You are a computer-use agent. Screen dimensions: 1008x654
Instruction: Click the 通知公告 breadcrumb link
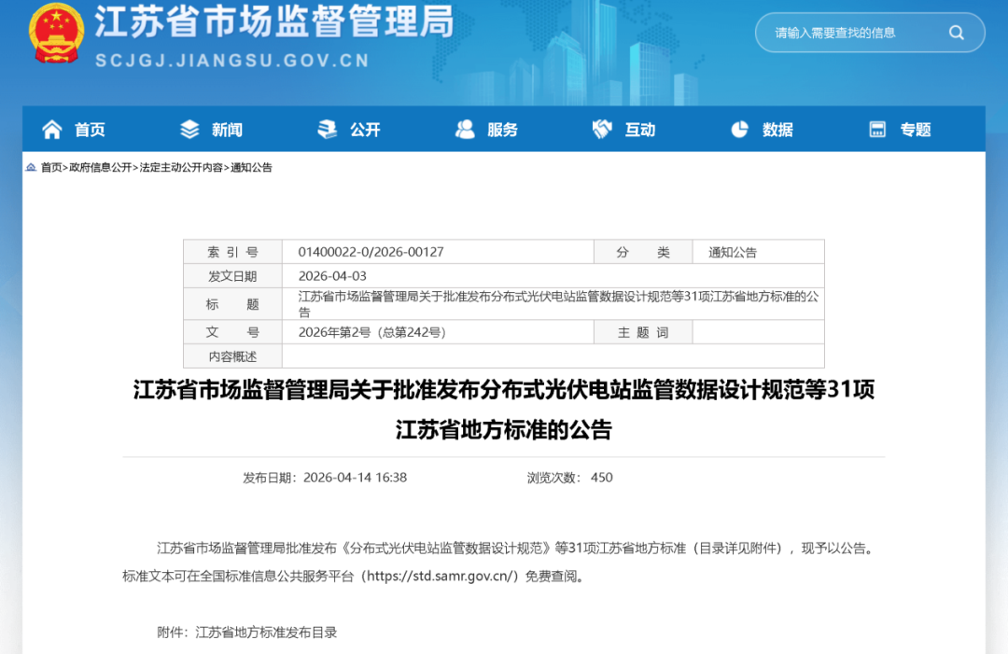[x=251, y=168]
